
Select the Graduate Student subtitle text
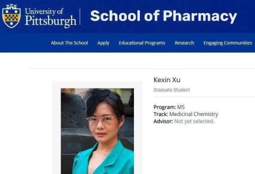pos(172,90)
